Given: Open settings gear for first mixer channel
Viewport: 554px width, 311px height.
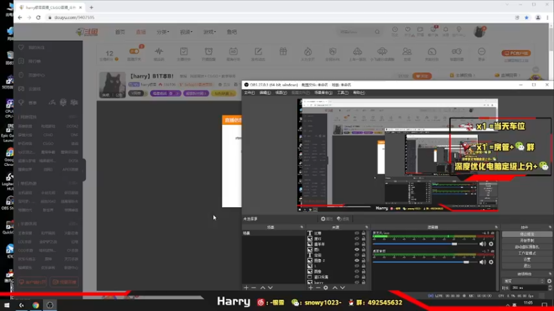Looking at the screenshot, I should (491, 244).
